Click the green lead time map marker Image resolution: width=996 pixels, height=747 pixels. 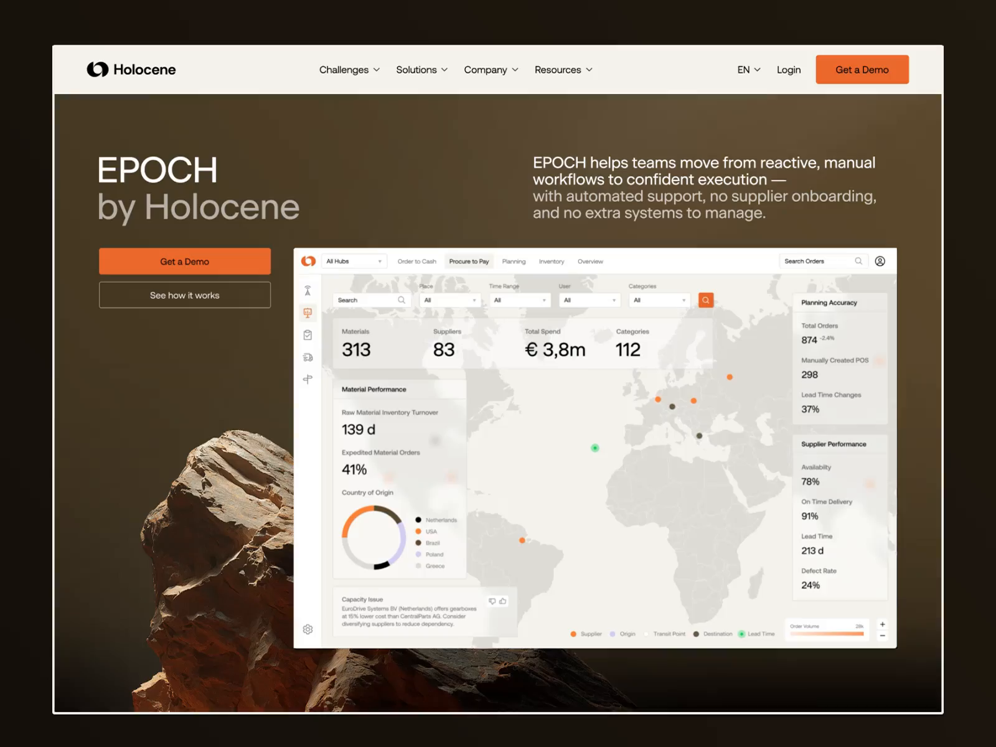click(595, 448)
